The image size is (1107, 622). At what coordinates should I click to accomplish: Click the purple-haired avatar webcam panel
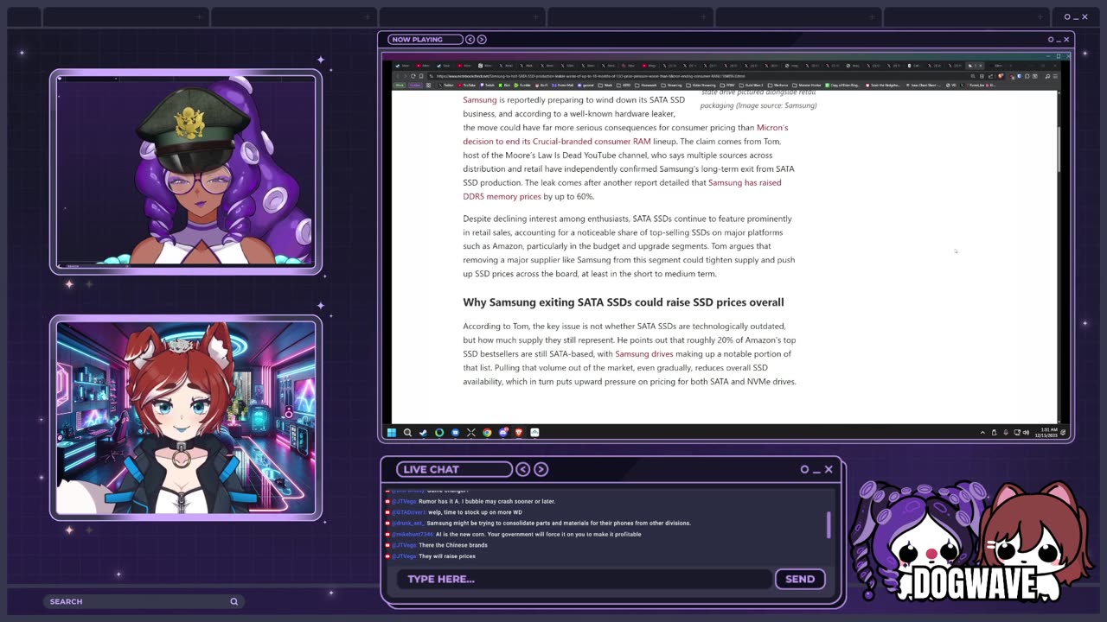click(186, 172)
